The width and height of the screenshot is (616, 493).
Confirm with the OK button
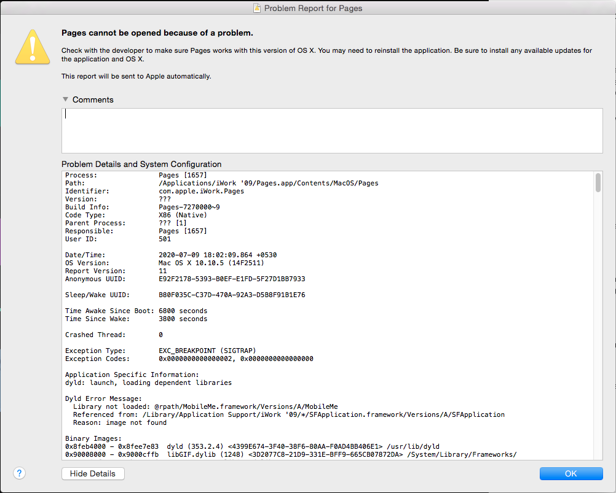click(x=571, y=474)
